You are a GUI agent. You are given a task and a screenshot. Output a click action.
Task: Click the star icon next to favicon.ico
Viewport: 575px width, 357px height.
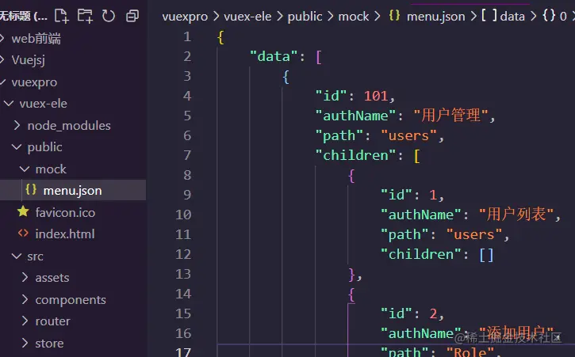click(23, 211)
